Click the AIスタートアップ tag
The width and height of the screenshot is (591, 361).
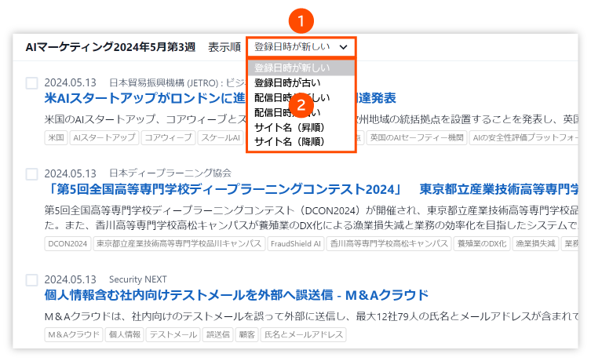[104, 137]
